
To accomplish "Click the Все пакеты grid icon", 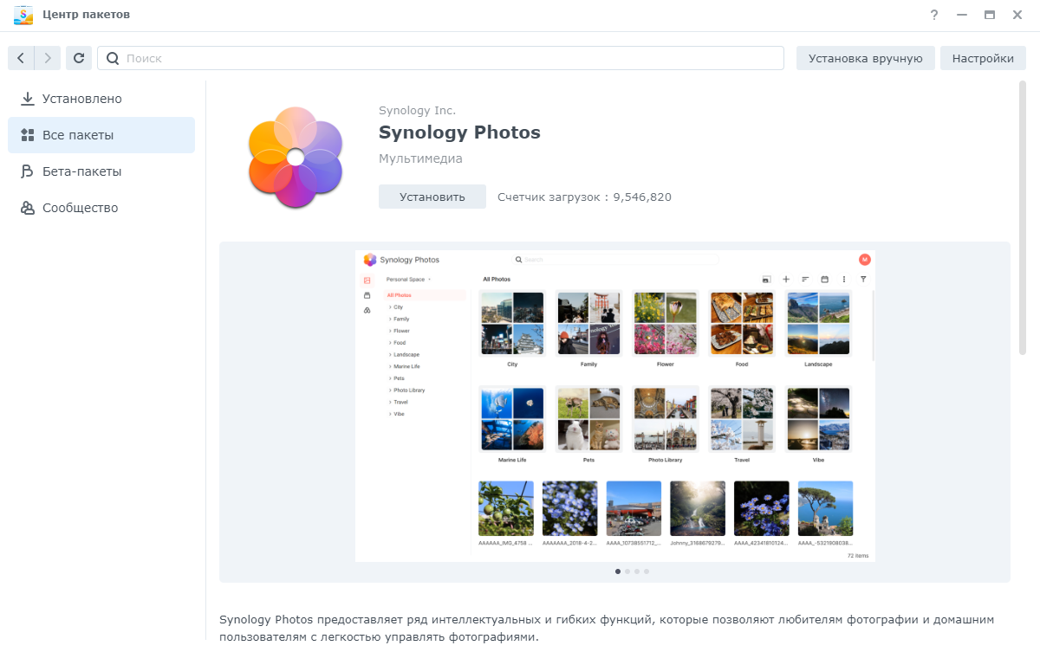I will (x=28, y=135).
